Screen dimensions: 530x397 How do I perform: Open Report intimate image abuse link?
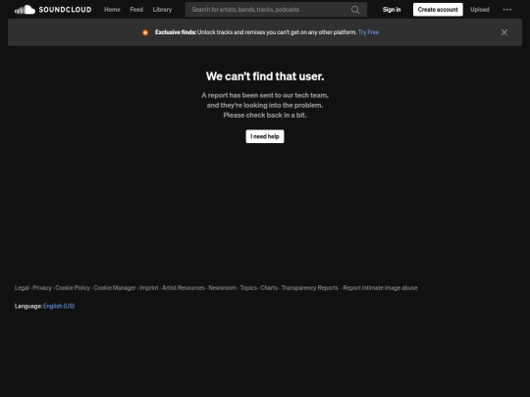pyautogui.click(x=380, y=288)
